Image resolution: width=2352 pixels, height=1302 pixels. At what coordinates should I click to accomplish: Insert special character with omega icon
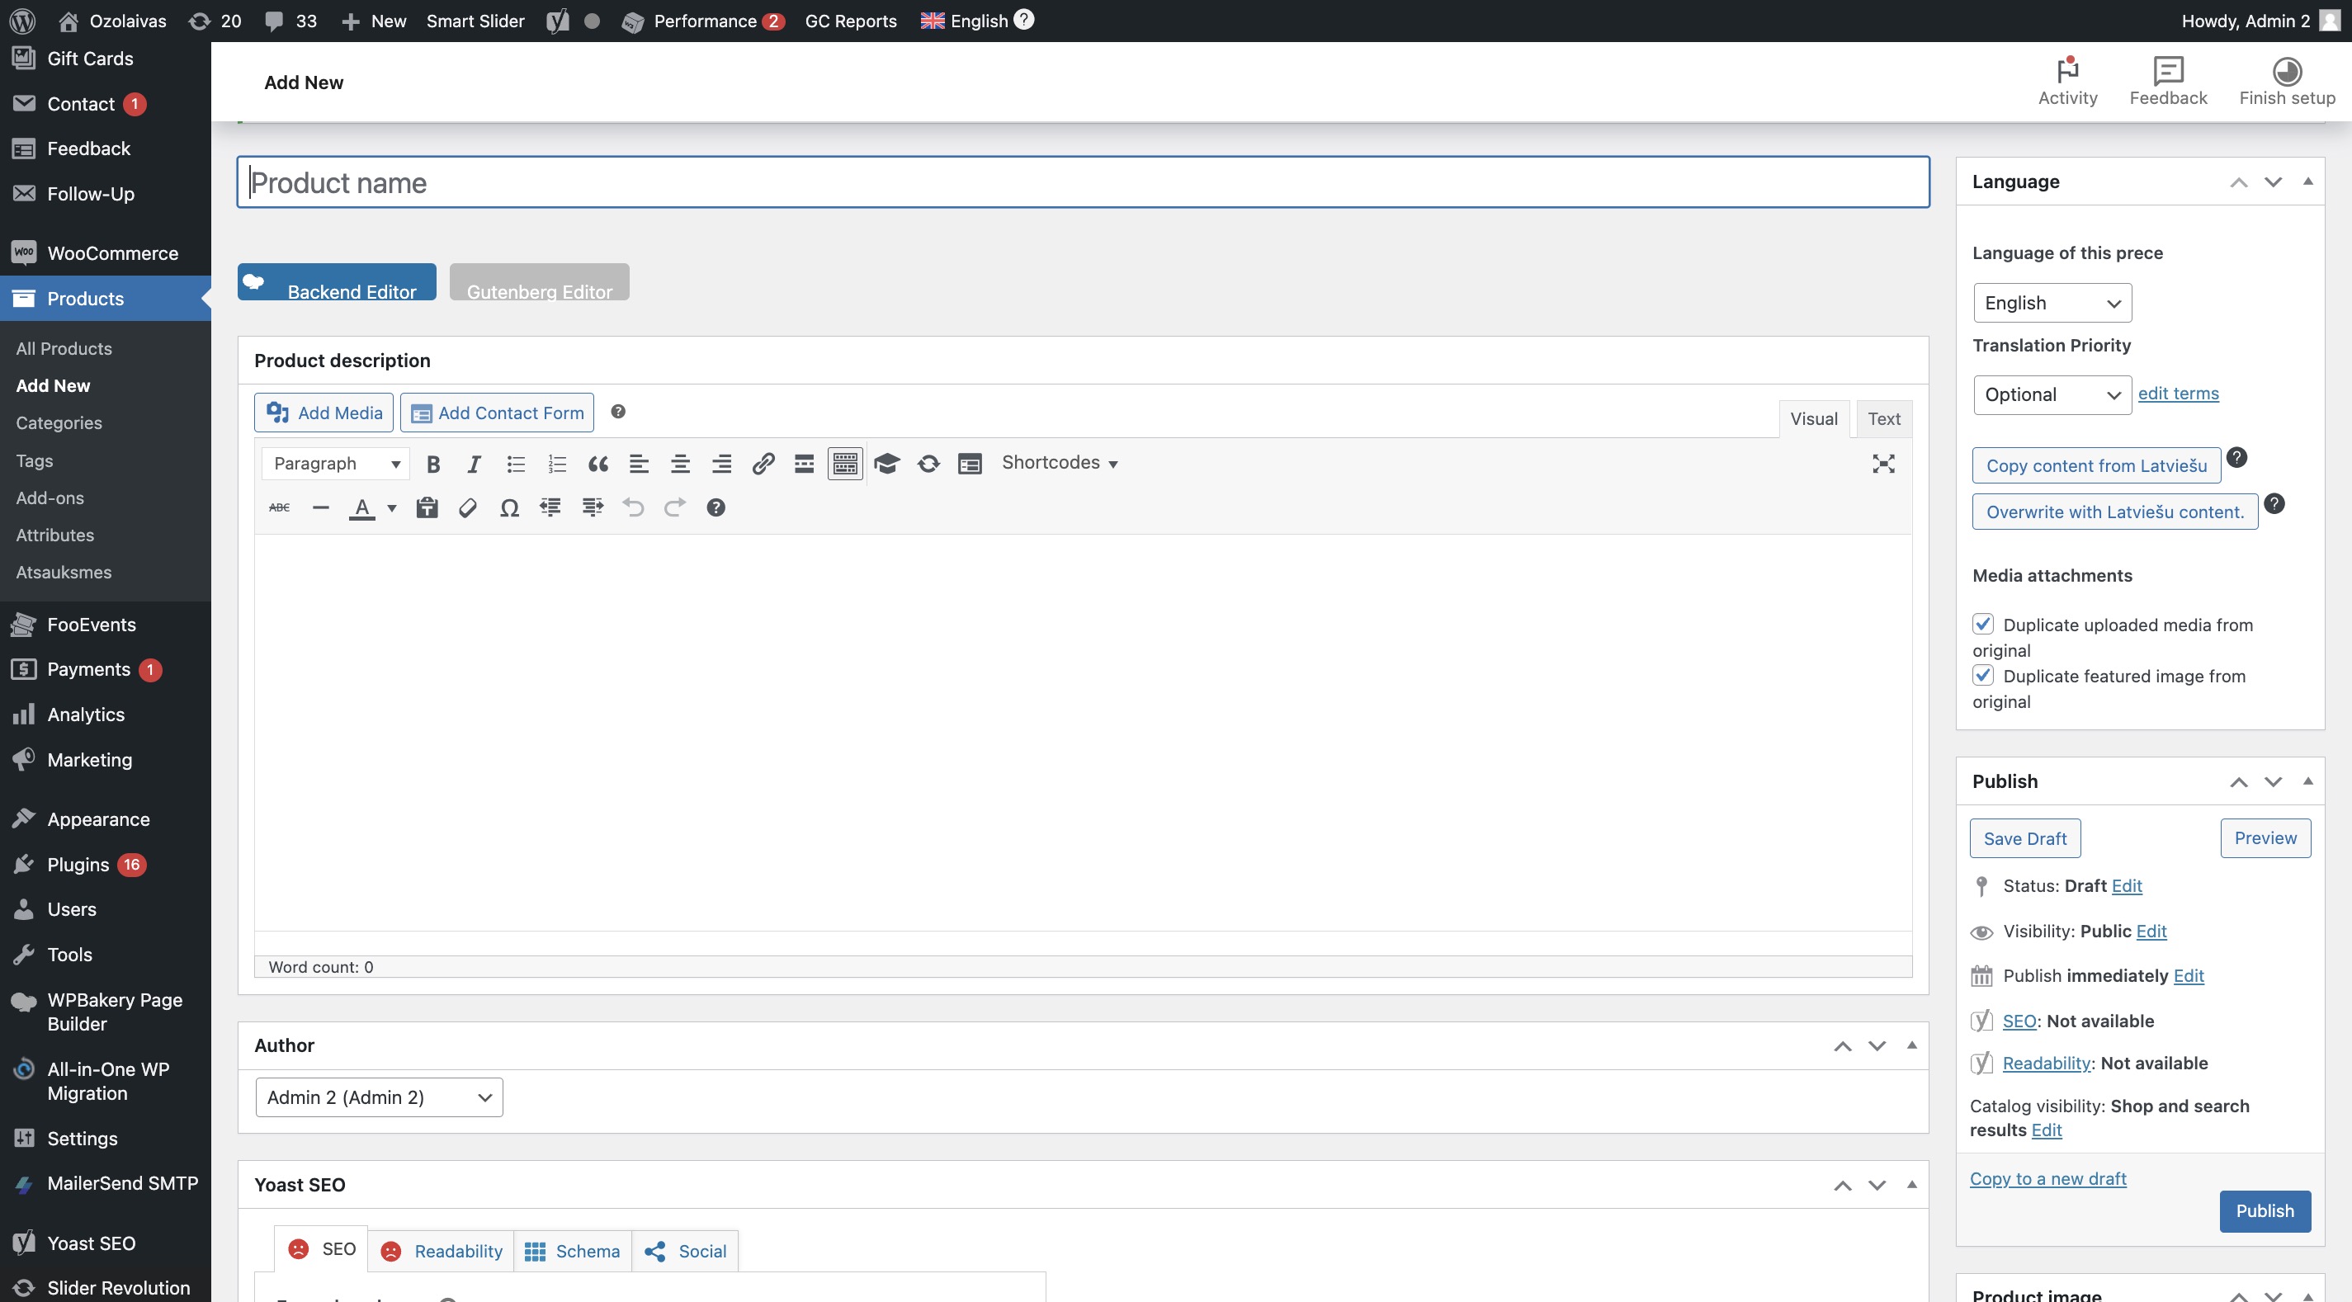pyautogui.click(x=509, y=507)
